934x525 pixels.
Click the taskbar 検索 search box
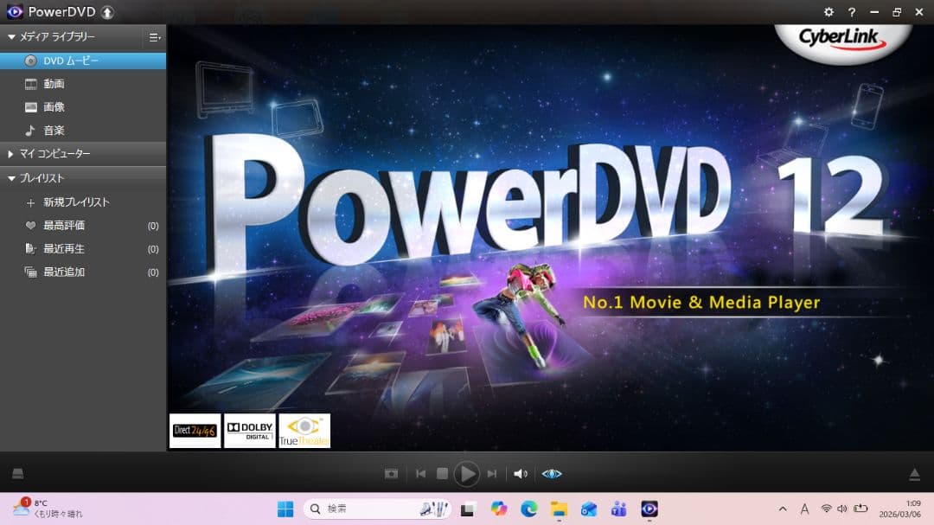pos(378,509)
